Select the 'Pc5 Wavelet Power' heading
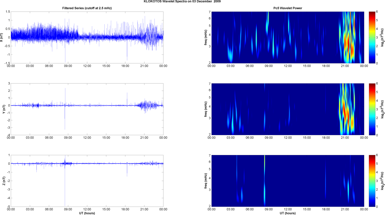The height and width of the screenshot is (215, 385). click(x=288, y=8)
